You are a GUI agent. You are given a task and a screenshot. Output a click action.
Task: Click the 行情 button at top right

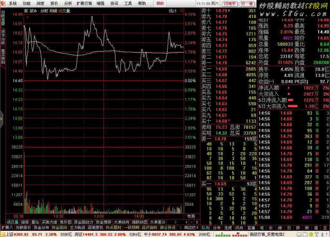tap(247, 4)
